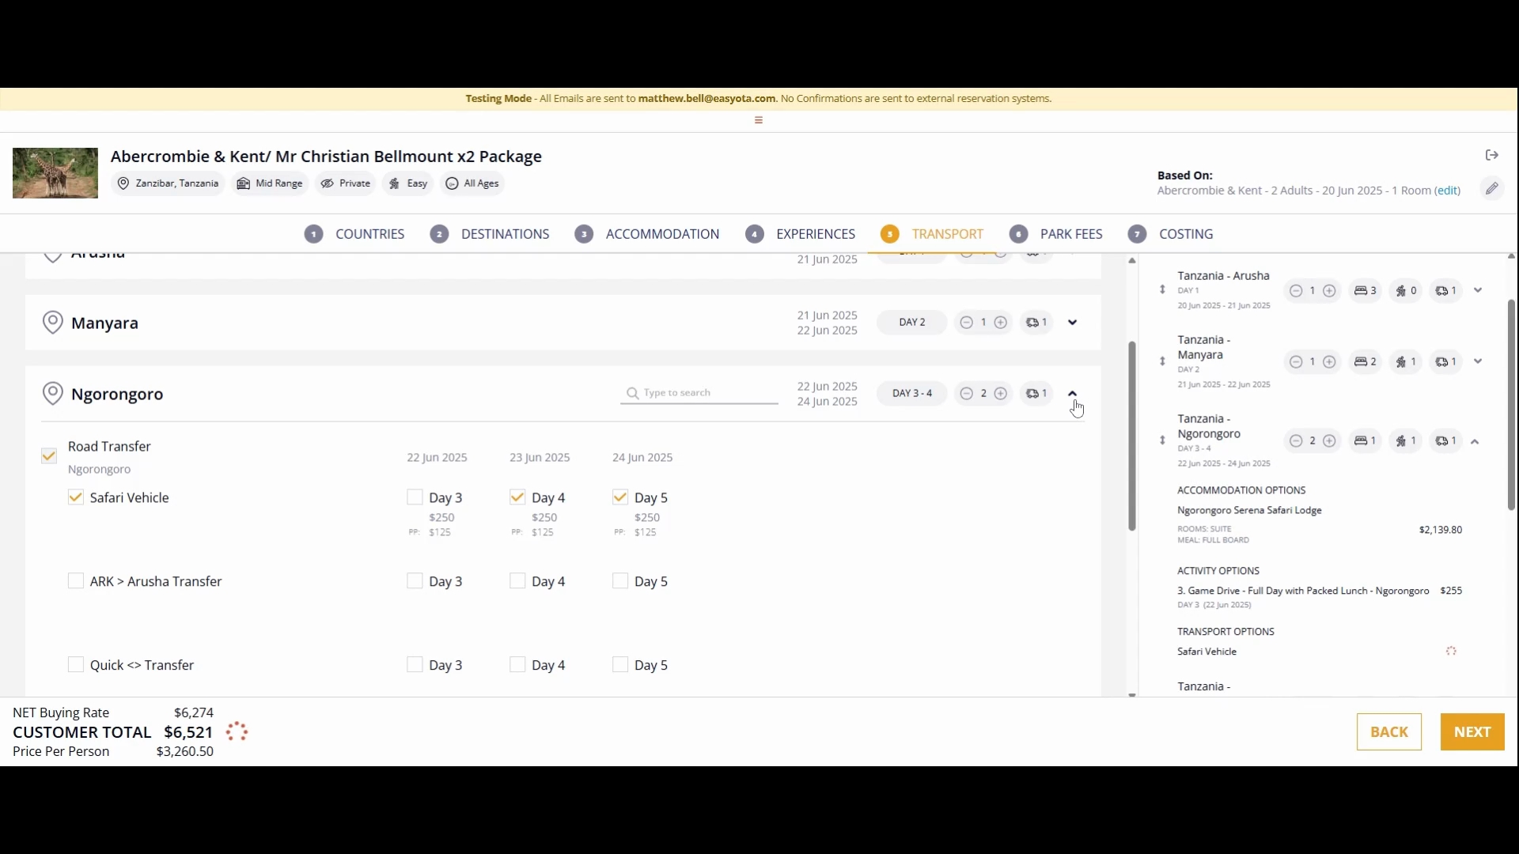The width and height of the screenshot is (1519, 854).
Task: Click the Private tag
Action: click(x=345, y=183)
